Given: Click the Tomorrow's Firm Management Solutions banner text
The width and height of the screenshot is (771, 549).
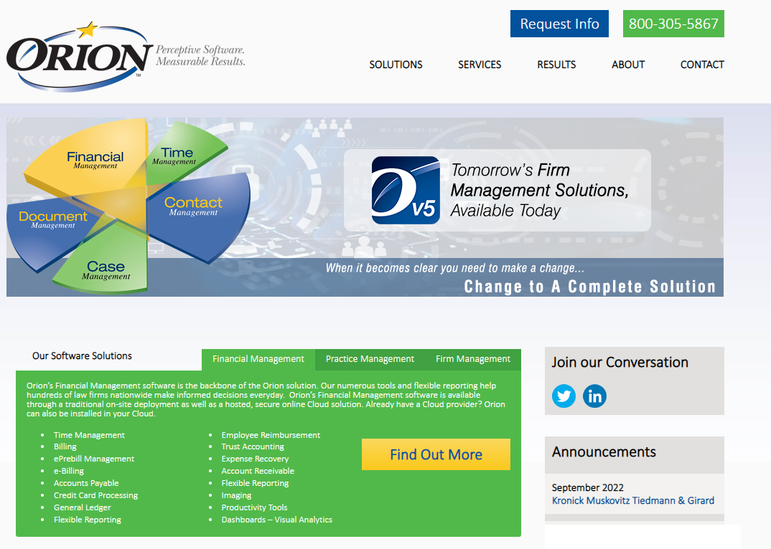Looking at the screenshot, I should (x=539, y=190).
